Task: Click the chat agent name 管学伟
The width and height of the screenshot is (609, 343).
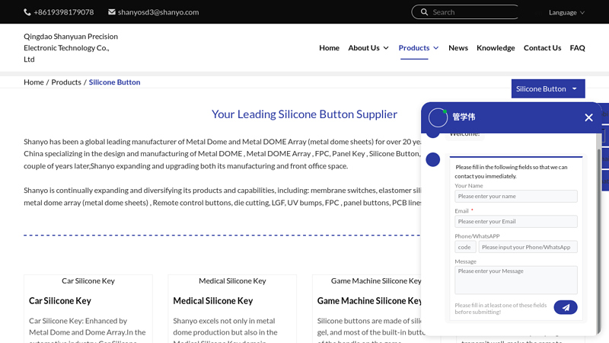Action: (x=464, y=117)
